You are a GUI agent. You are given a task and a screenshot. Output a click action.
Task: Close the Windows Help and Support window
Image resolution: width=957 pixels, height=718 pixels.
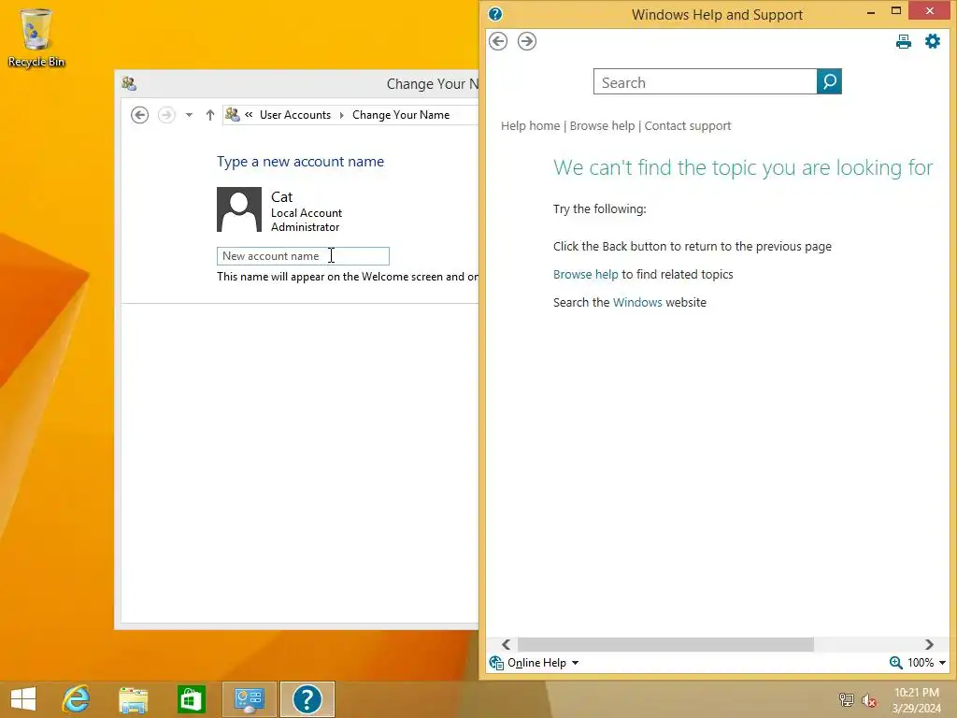click(930, 11)
